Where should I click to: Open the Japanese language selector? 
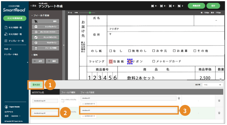(16, 116)
